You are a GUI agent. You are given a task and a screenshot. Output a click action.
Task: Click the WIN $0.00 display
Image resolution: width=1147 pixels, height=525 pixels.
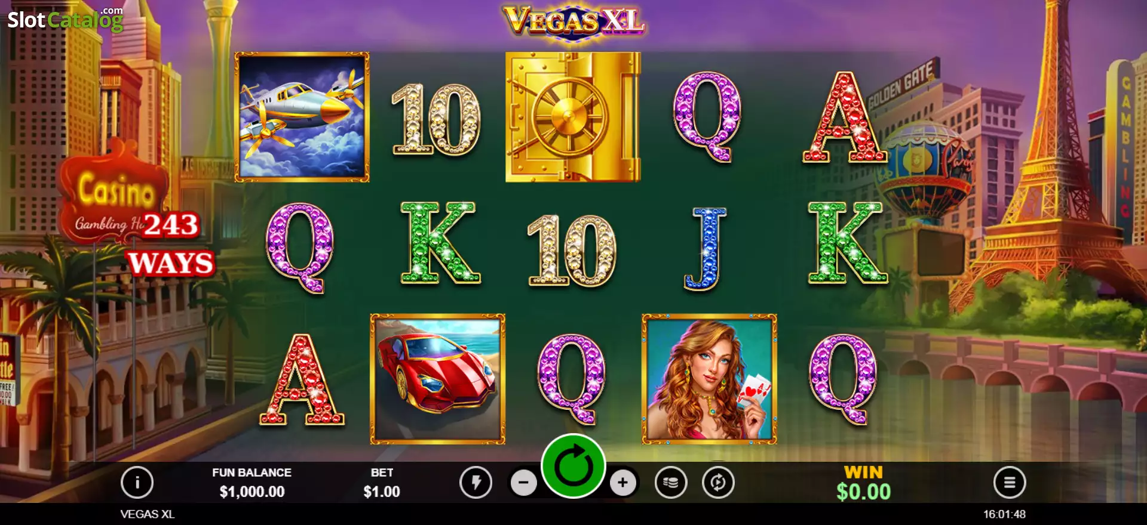(x=863, y=483)
